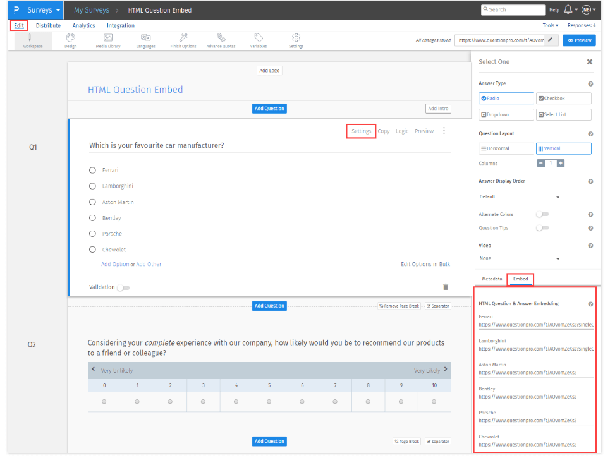Increase the Columns count with plus

[x=561, y=163]
